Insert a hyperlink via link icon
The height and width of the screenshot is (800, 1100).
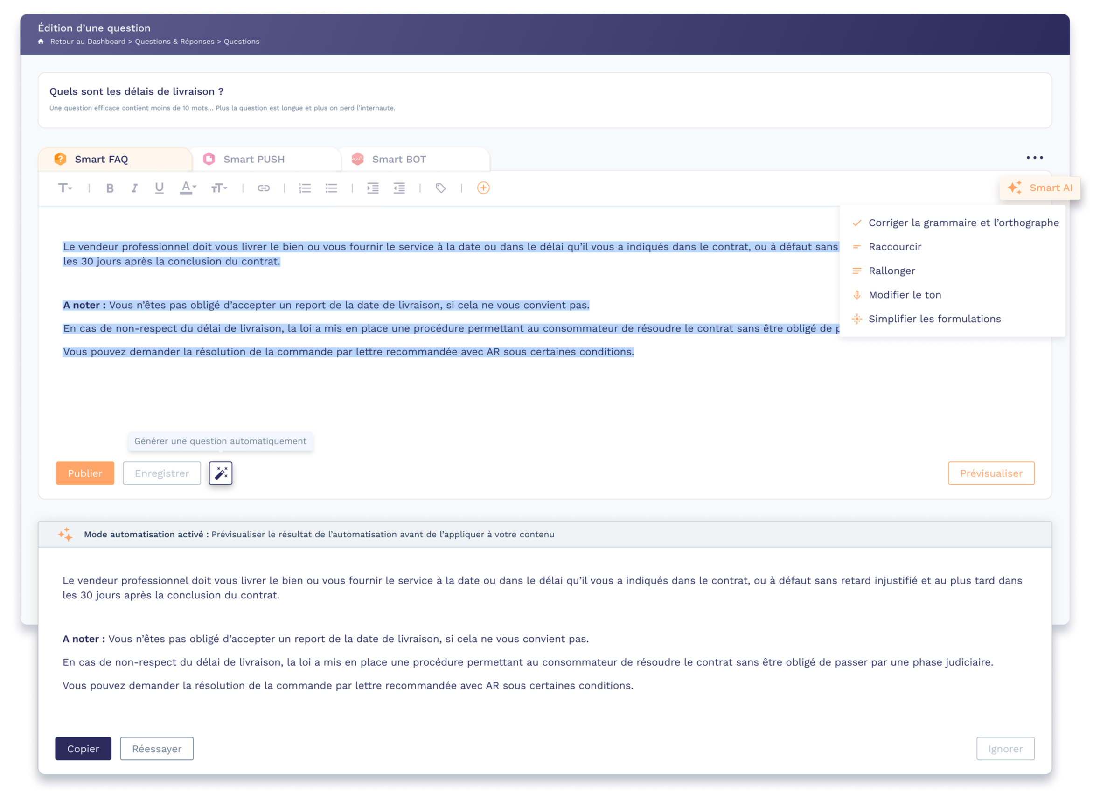pyautogui.click(x=264, y=188)
